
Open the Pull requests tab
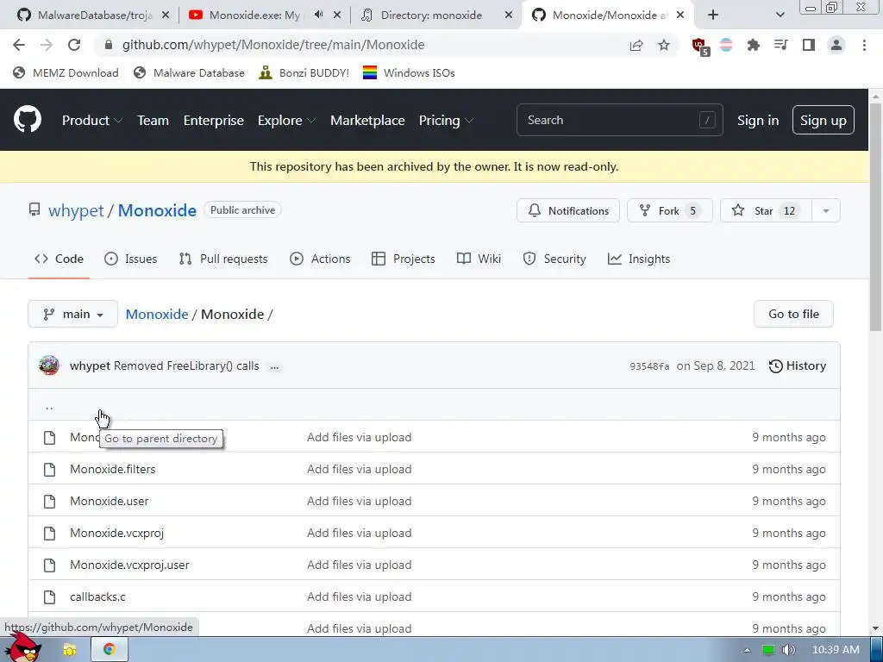pos(223,259)
